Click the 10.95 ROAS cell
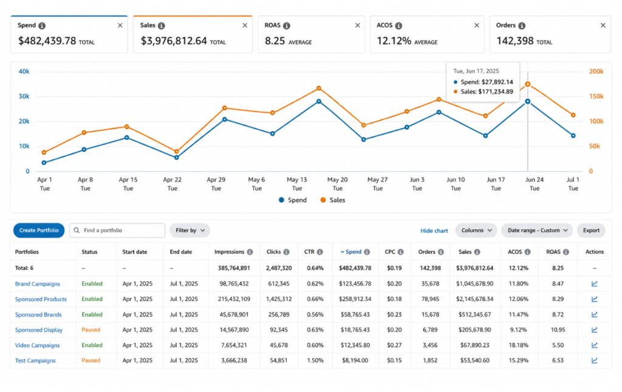The image size is (622, 392). click(558, 329)
